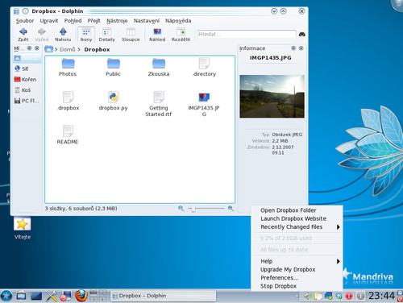The image size is (403, 303).
Task: Open the Vítejte desktop icon
Action: pos(23,228)
